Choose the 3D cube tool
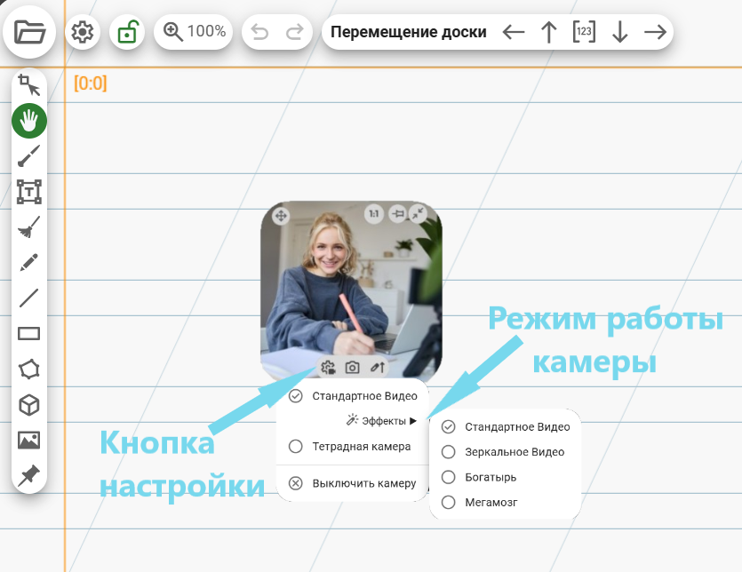 coord(29,405)
